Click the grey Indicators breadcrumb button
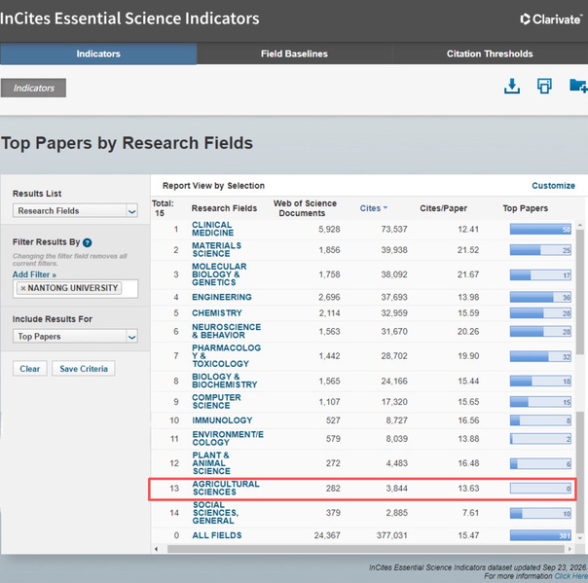The width and height of the screenshot is (588, 583). (33, 88)
